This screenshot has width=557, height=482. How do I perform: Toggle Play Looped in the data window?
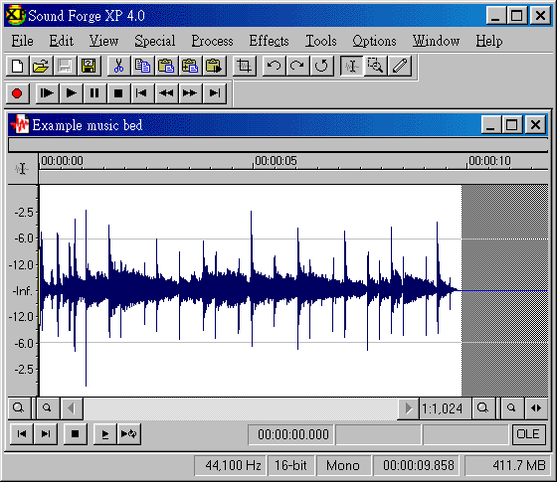click(x=129, y=433)
